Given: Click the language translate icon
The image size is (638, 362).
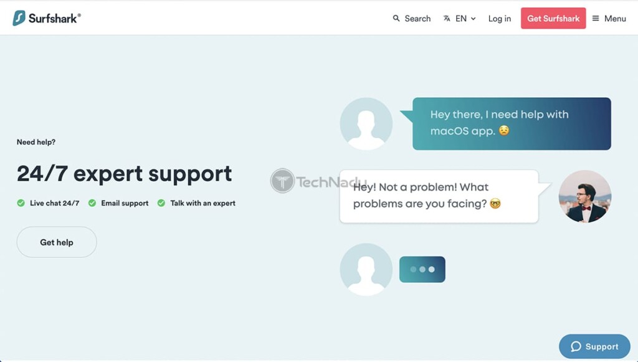Looking at the screenshot, I should click(447, 18).
